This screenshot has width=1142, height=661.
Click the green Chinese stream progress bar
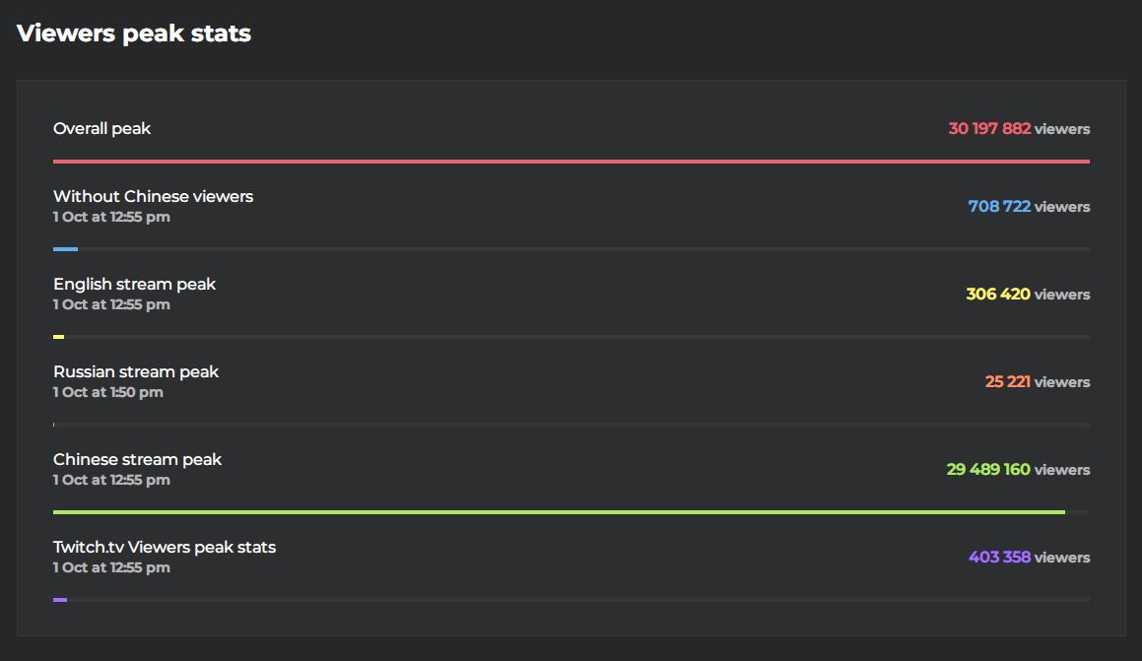click(x=559, y=512)
